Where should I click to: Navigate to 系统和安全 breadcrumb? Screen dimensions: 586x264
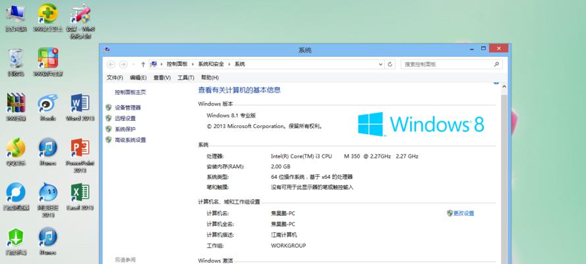pyautogui.click(x=211, y=64)
